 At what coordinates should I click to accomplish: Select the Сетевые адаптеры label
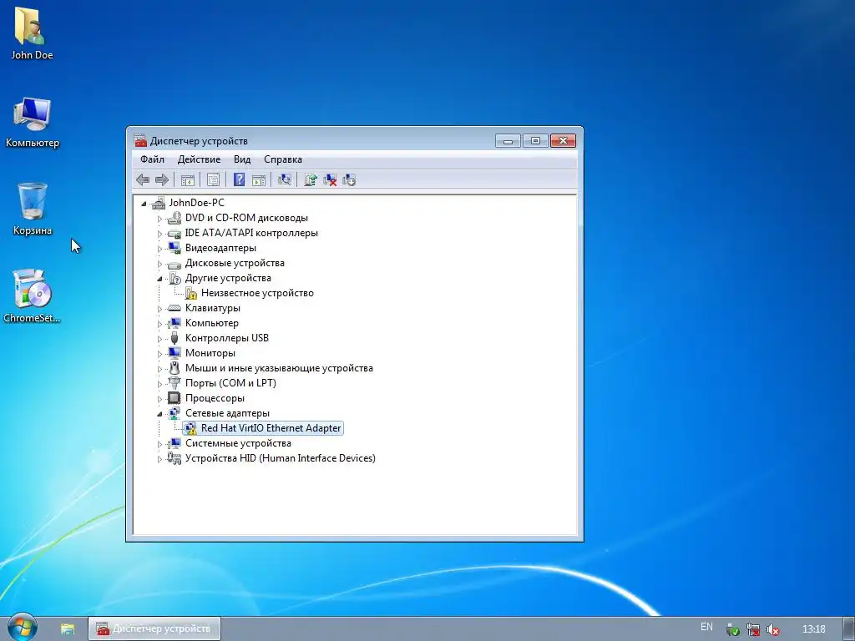point(227,413)
